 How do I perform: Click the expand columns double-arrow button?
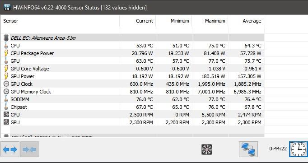[10, 149]
